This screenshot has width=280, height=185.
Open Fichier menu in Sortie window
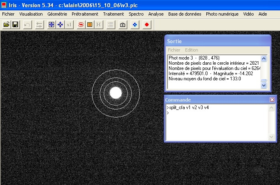click(174, 50)
